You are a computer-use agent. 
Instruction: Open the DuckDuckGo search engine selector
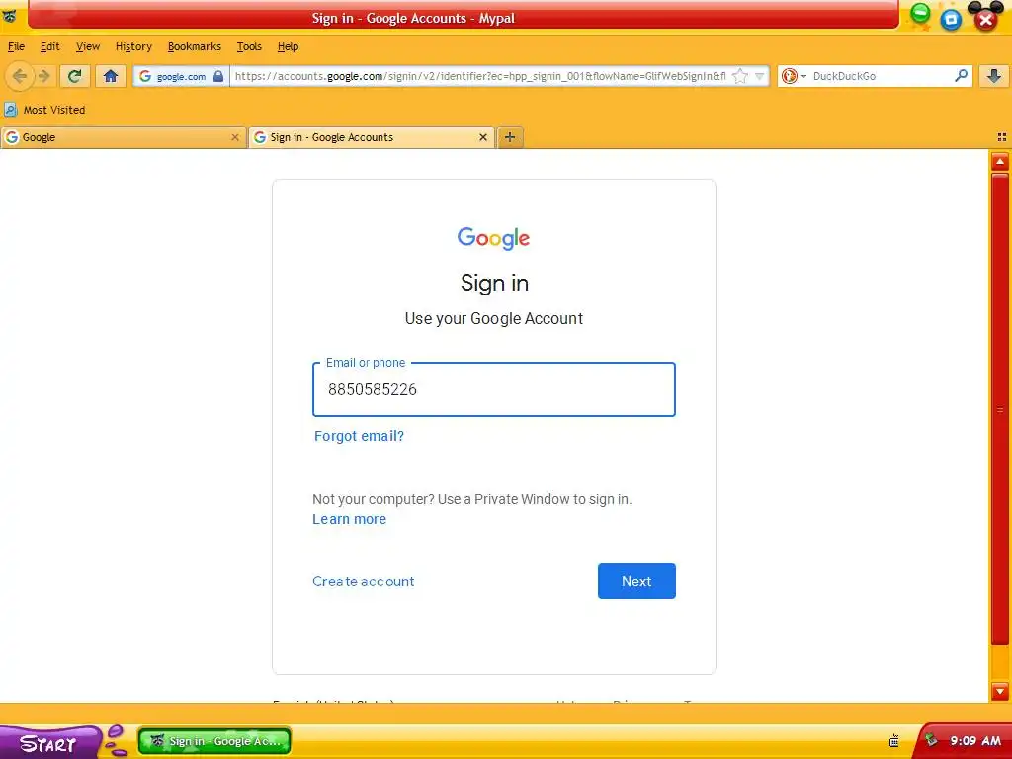[x=794, y=76]
